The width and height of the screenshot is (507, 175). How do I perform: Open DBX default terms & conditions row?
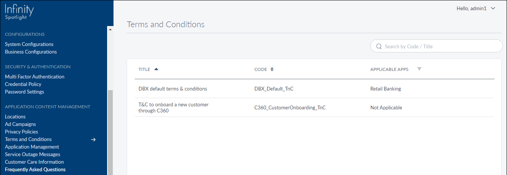[x=173, y=89]
